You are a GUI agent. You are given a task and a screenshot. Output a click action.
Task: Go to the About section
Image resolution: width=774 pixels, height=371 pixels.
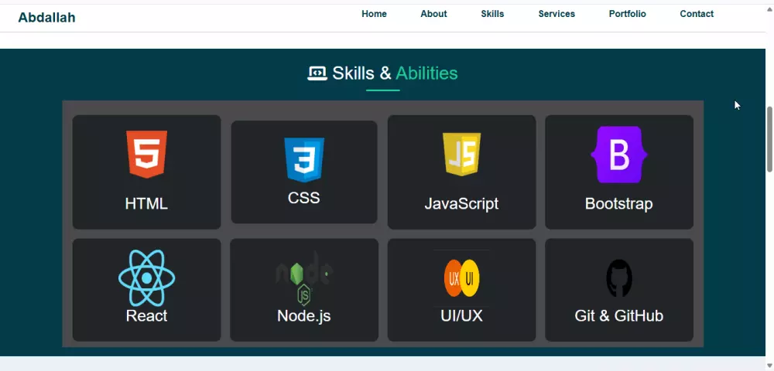point(434,14)
